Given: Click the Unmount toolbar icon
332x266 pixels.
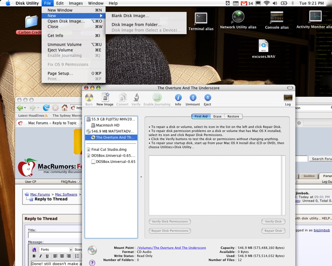Looking at the screenshot, I should point(193,98).
